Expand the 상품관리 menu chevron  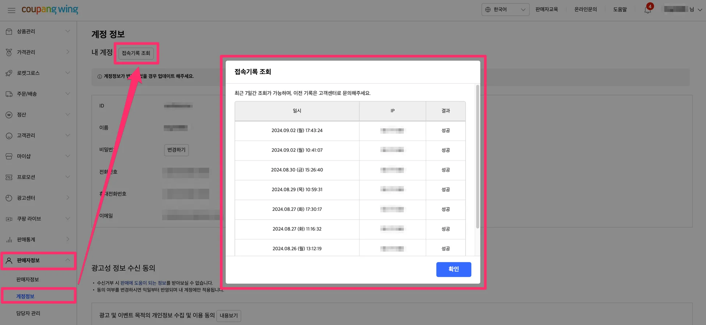coord(68,31)
